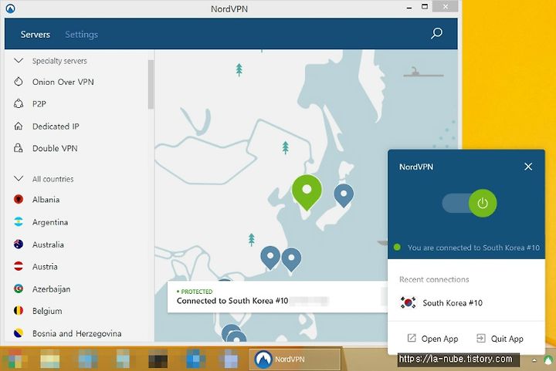The width and height of the screenshot is (556, 371).
Task: Click the Belgium flag icon
Action: pos(19,311)
